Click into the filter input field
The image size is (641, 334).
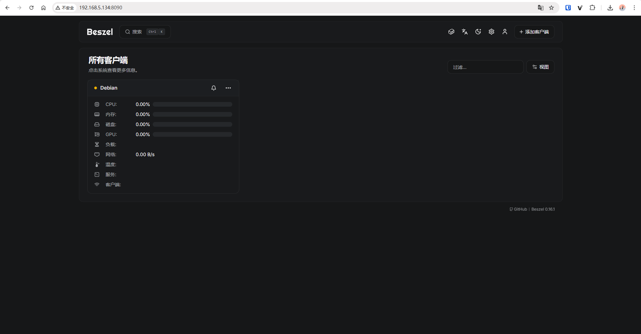click(x=485, y=67)
